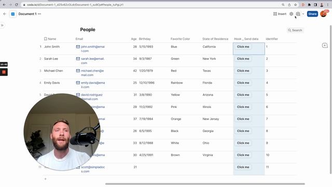Open the browser extensions puzzle icon
This screenshot has height=187, width=332.
309,5
